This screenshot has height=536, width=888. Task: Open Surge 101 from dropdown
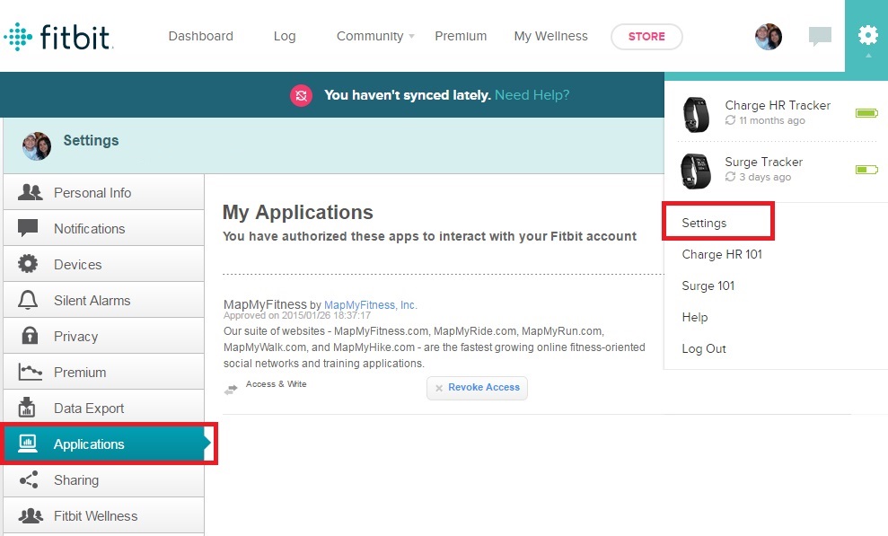pyautogui.click(x=708, y=286)
